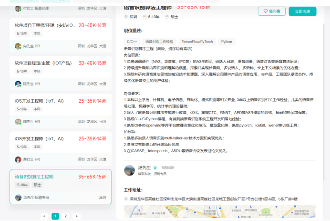Select page 2 in pagination
Image resolution: width=330 pixels, height=221 pixels.
click(x=66, y=216)
